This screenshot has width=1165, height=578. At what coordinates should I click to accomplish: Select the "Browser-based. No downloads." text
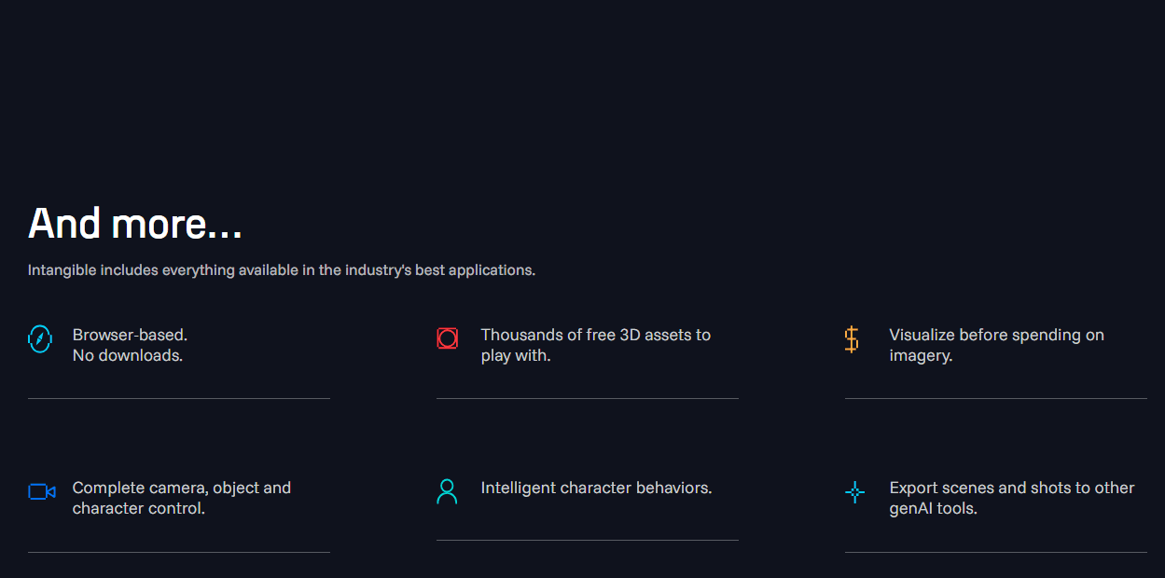tap(129, 345)
